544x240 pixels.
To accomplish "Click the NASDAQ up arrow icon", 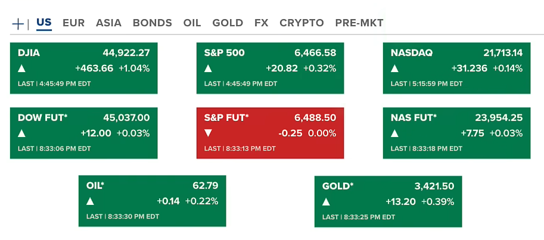I will tap(394, 68).
